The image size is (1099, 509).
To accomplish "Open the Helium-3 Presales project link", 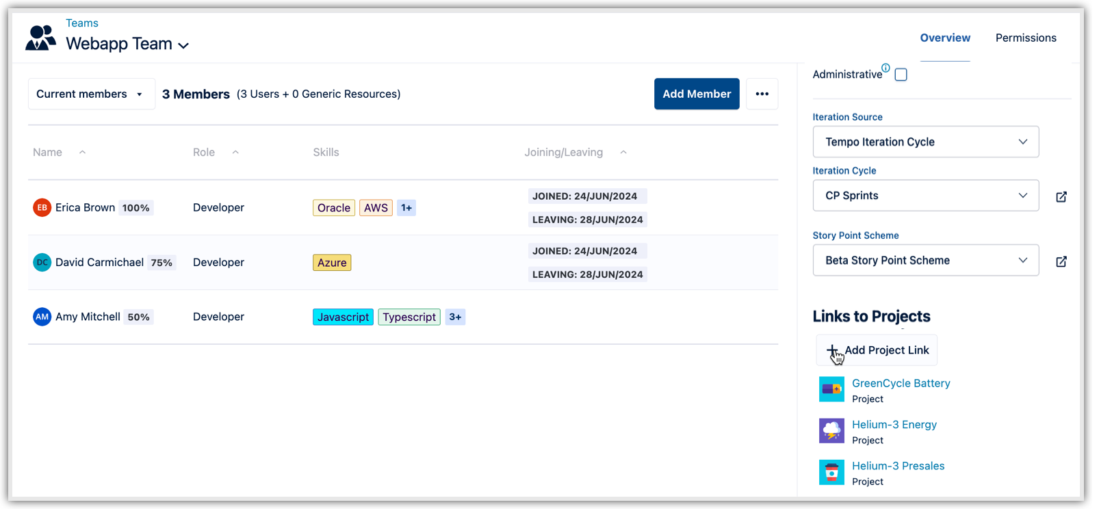I will pyautogui.click(x=898, y=466).
